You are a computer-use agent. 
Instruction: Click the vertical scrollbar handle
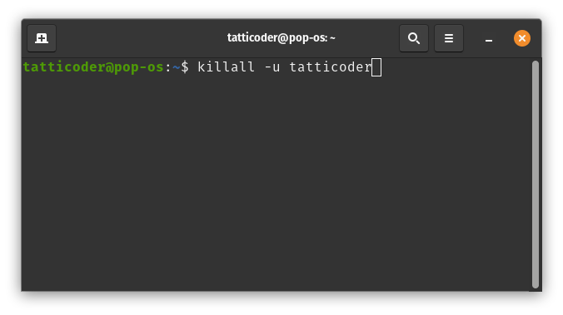coord(536,175)
